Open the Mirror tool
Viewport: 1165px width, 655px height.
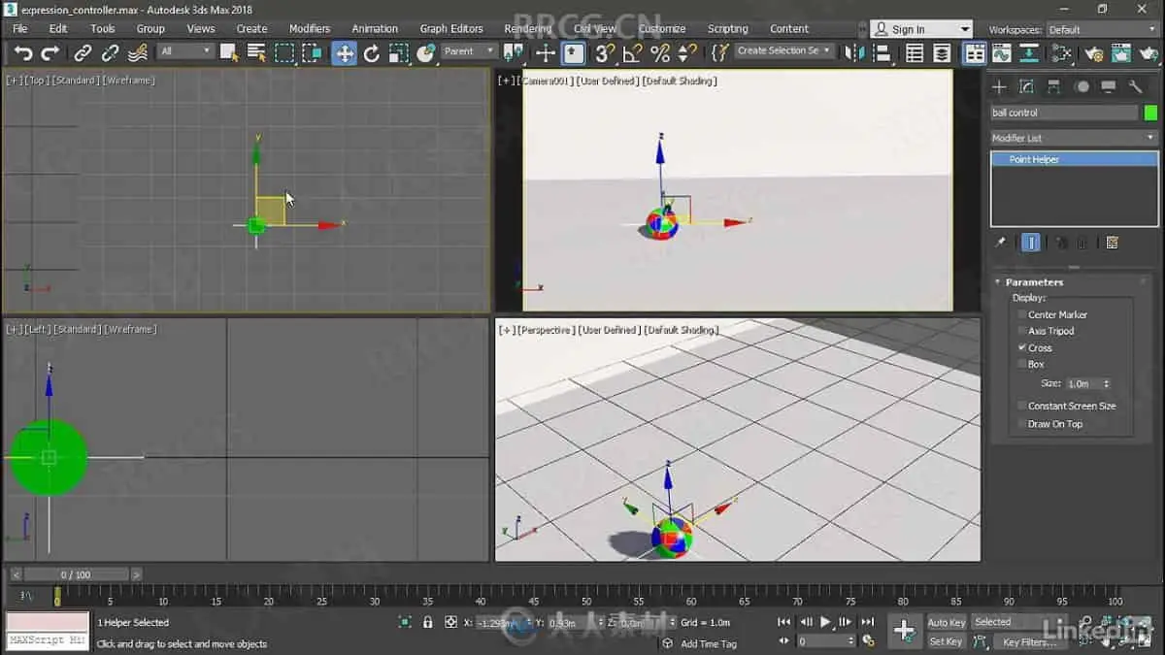click(x=853, y=53)
